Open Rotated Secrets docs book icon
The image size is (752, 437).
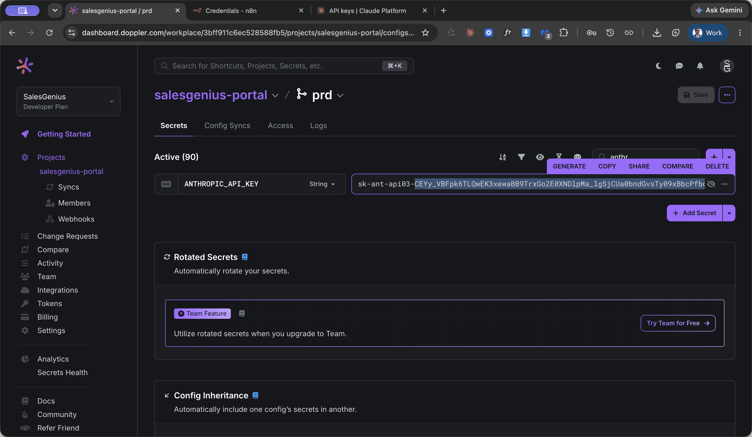[245, 257]
